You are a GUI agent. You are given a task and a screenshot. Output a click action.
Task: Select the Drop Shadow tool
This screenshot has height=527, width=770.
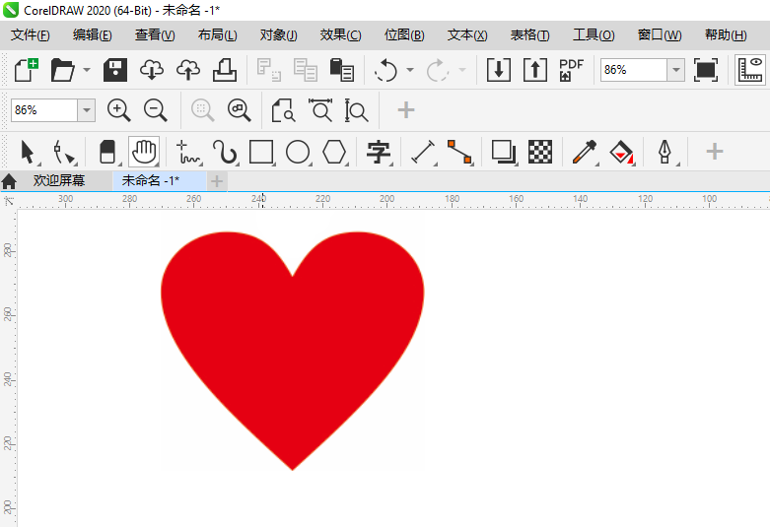coord(504,152)
